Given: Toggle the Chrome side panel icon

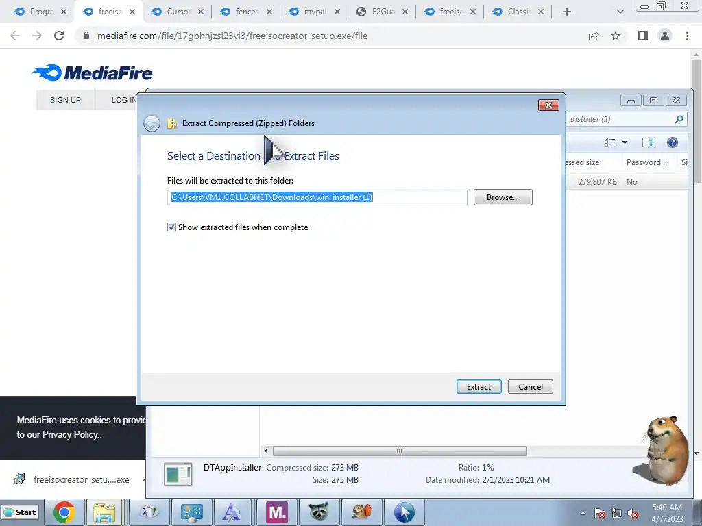Looking at the screenshot, I should (x=643, y=36).
